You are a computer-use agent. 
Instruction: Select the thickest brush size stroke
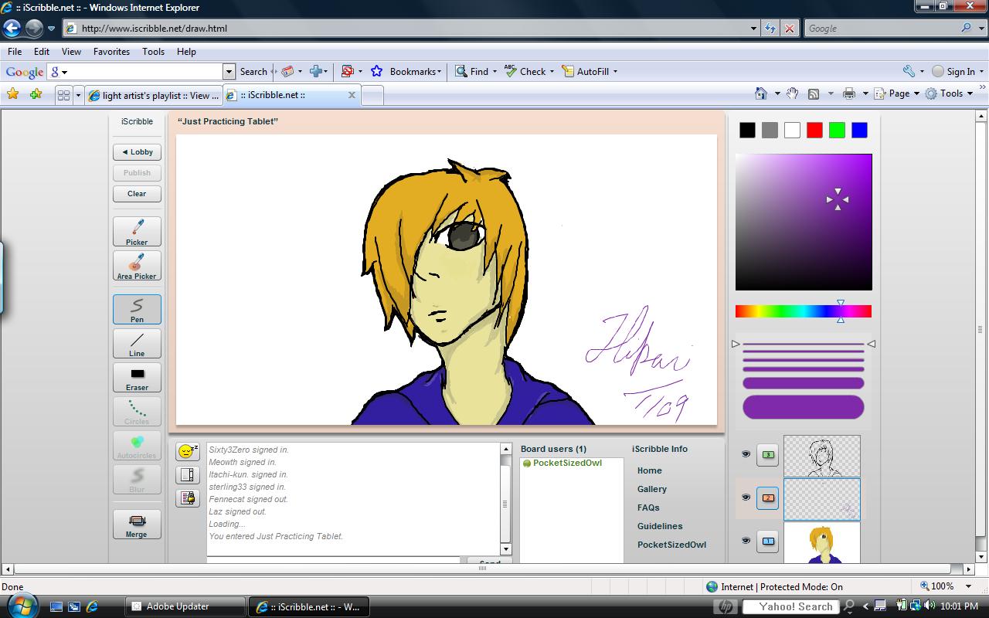[x=804, y=407]
